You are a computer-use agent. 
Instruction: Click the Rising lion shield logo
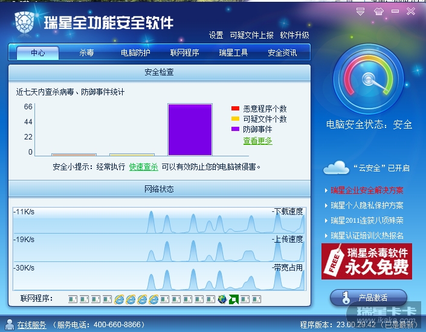[24, 22]
